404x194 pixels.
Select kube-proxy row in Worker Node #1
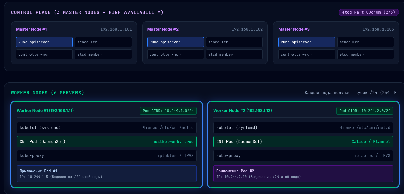coord(107,156)
